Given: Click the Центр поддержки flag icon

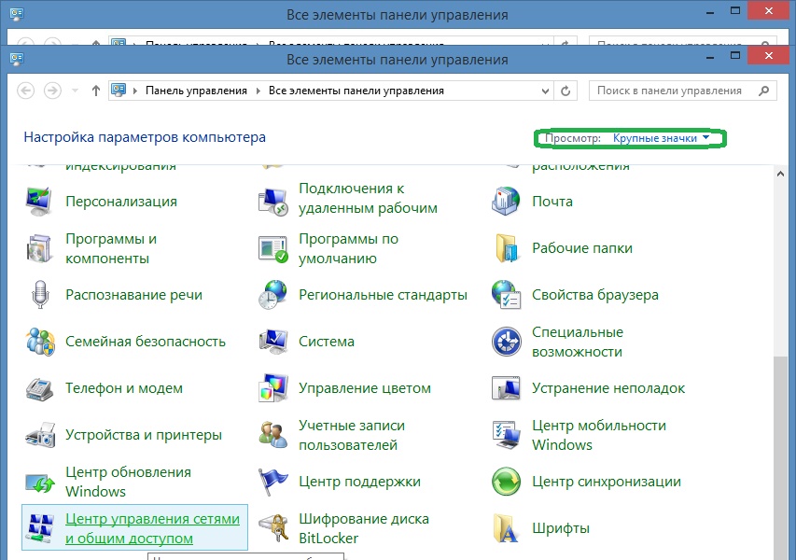Looking at the screenshot, I should pos(272,482).
